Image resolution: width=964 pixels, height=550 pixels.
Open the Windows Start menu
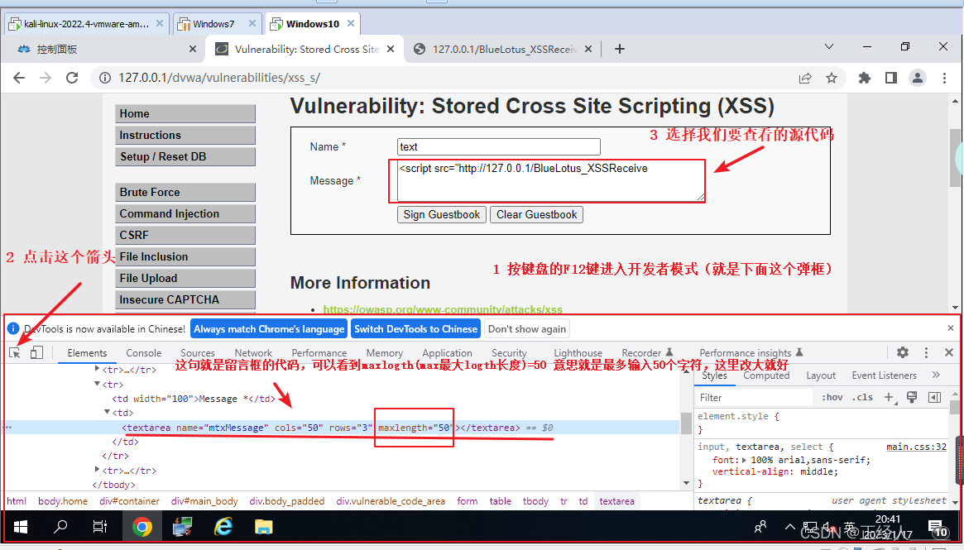click(21, 527)
